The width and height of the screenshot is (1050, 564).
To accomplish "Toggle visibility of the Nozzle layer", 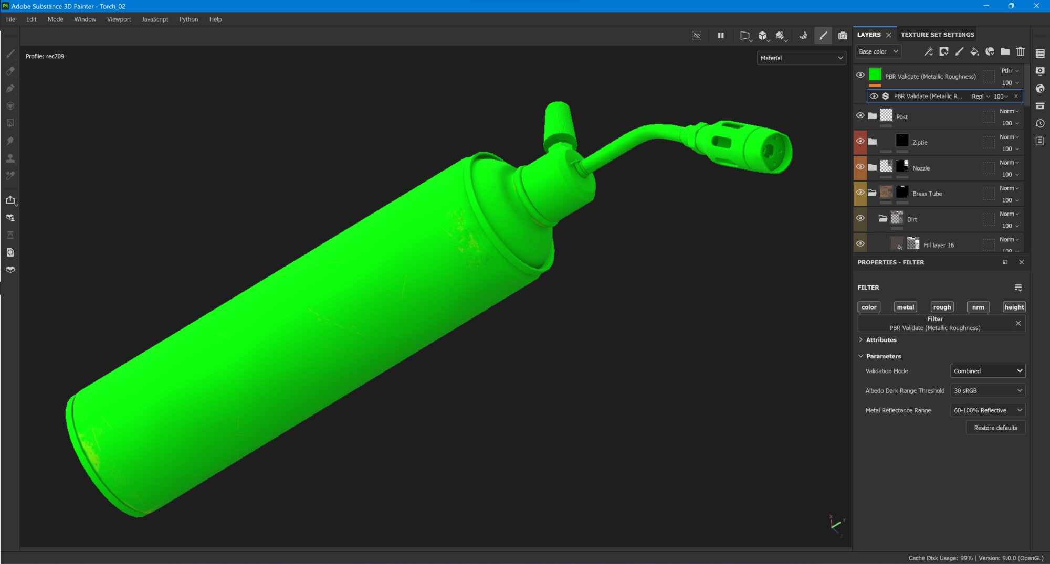I will 860,166.
